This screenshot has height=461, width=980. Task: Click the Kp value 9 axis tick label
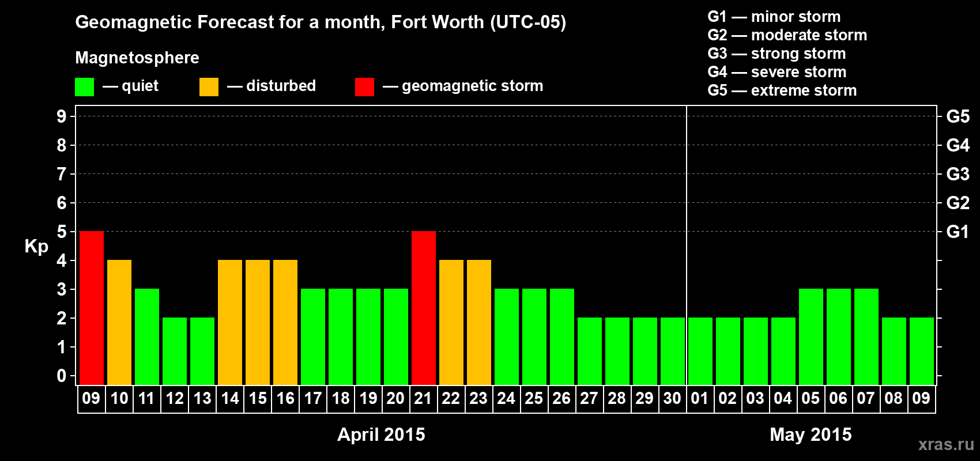pyautogui.click(x=62, y=116)
